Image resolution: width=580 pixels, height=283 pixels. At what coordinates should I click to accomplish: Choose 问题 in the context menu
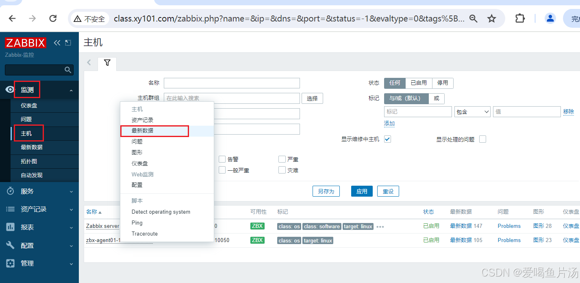click(167, 141)
